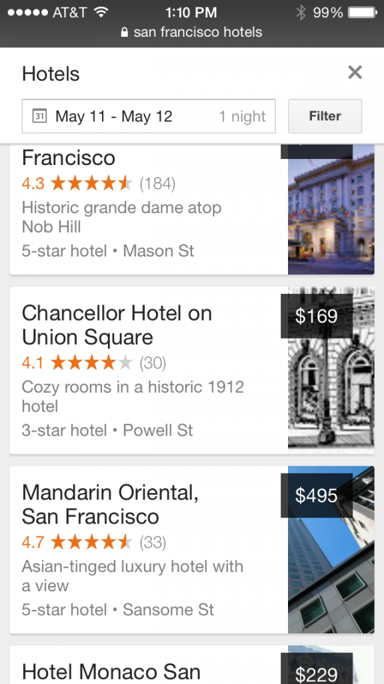Tap the $495 price tag
This screenshot has height=684, width=384.
point(317,496)
